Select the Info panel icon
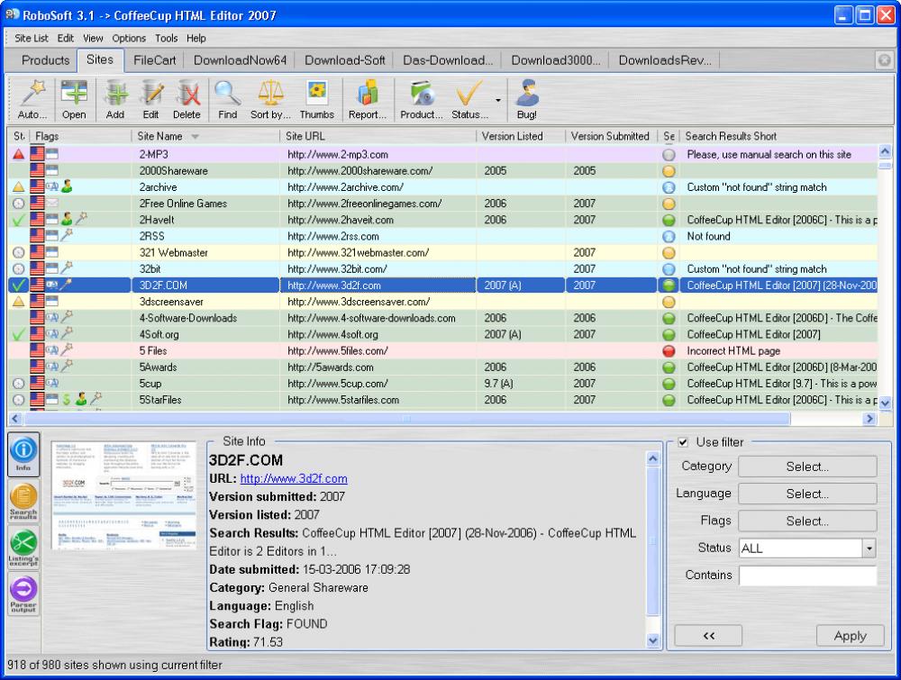The image size is (901, 680). point(23,454)
